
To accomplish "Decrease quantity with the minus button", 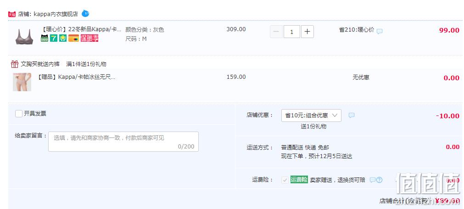I will click(276, 32).
